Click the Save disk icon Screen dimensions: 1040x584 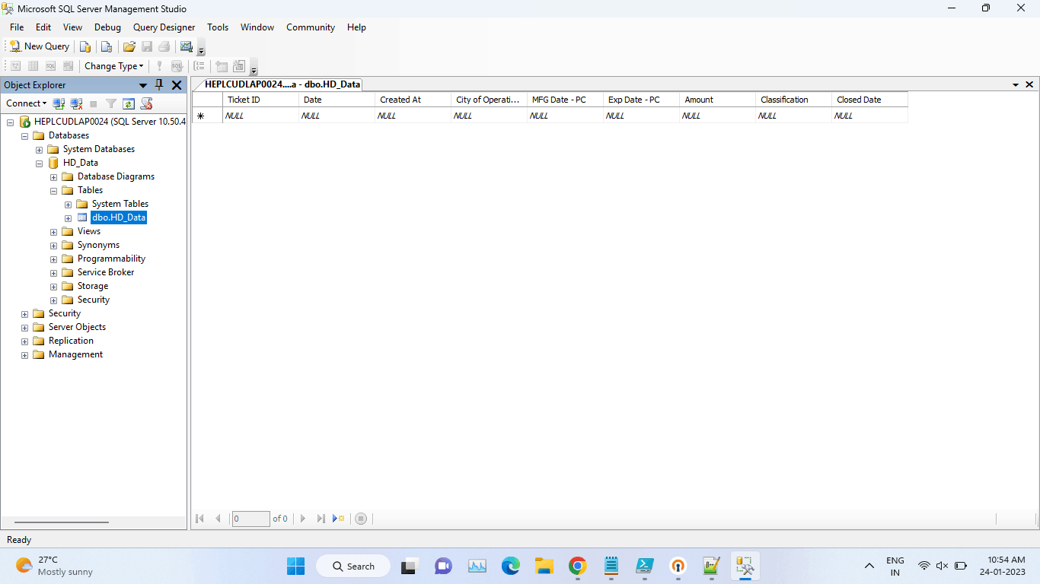click(147, 46)
